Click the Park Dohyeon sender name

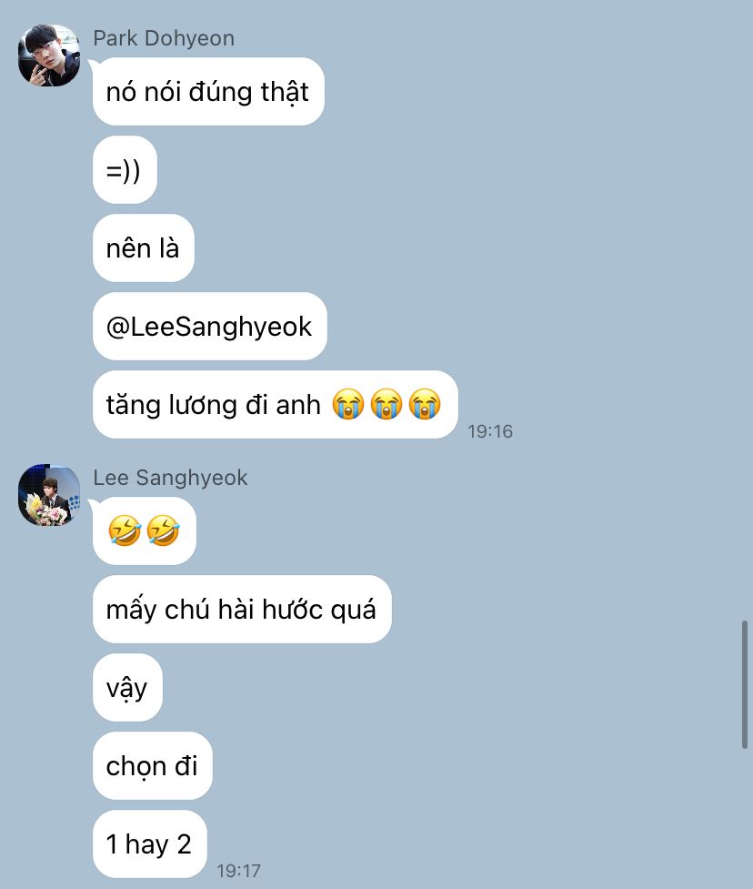pos(164,38)
